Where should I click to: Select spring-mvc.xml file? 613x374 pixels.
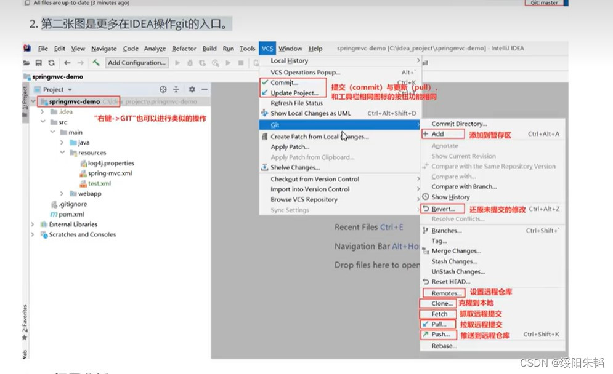105,173
